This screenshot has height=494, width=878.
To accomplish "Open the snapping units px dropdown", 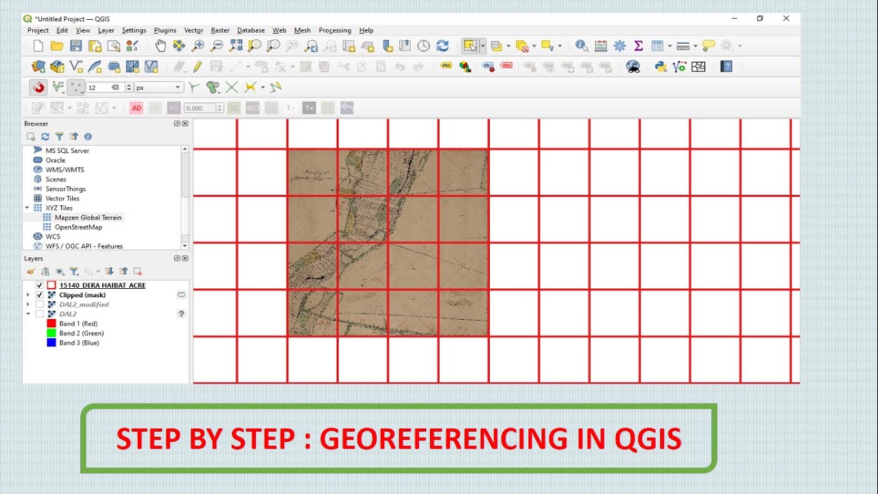I will click(x=160, y=88).
